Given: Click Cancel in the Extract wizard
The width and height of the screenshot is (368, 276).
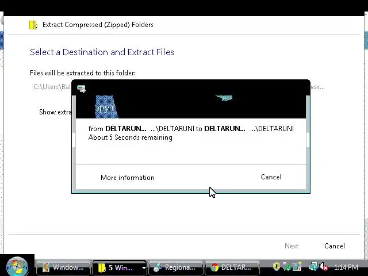Looking at the screenshot, I should [335, 246].
